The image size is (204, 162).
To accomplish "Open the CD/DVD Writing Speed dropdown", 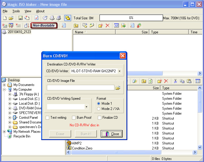I will point(86,107).
